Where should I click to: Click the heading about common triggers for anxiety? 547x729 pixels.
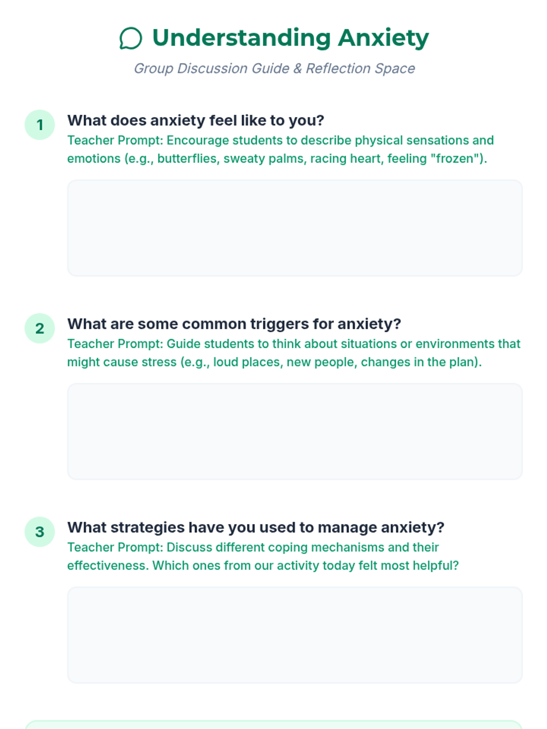[234, 324]
